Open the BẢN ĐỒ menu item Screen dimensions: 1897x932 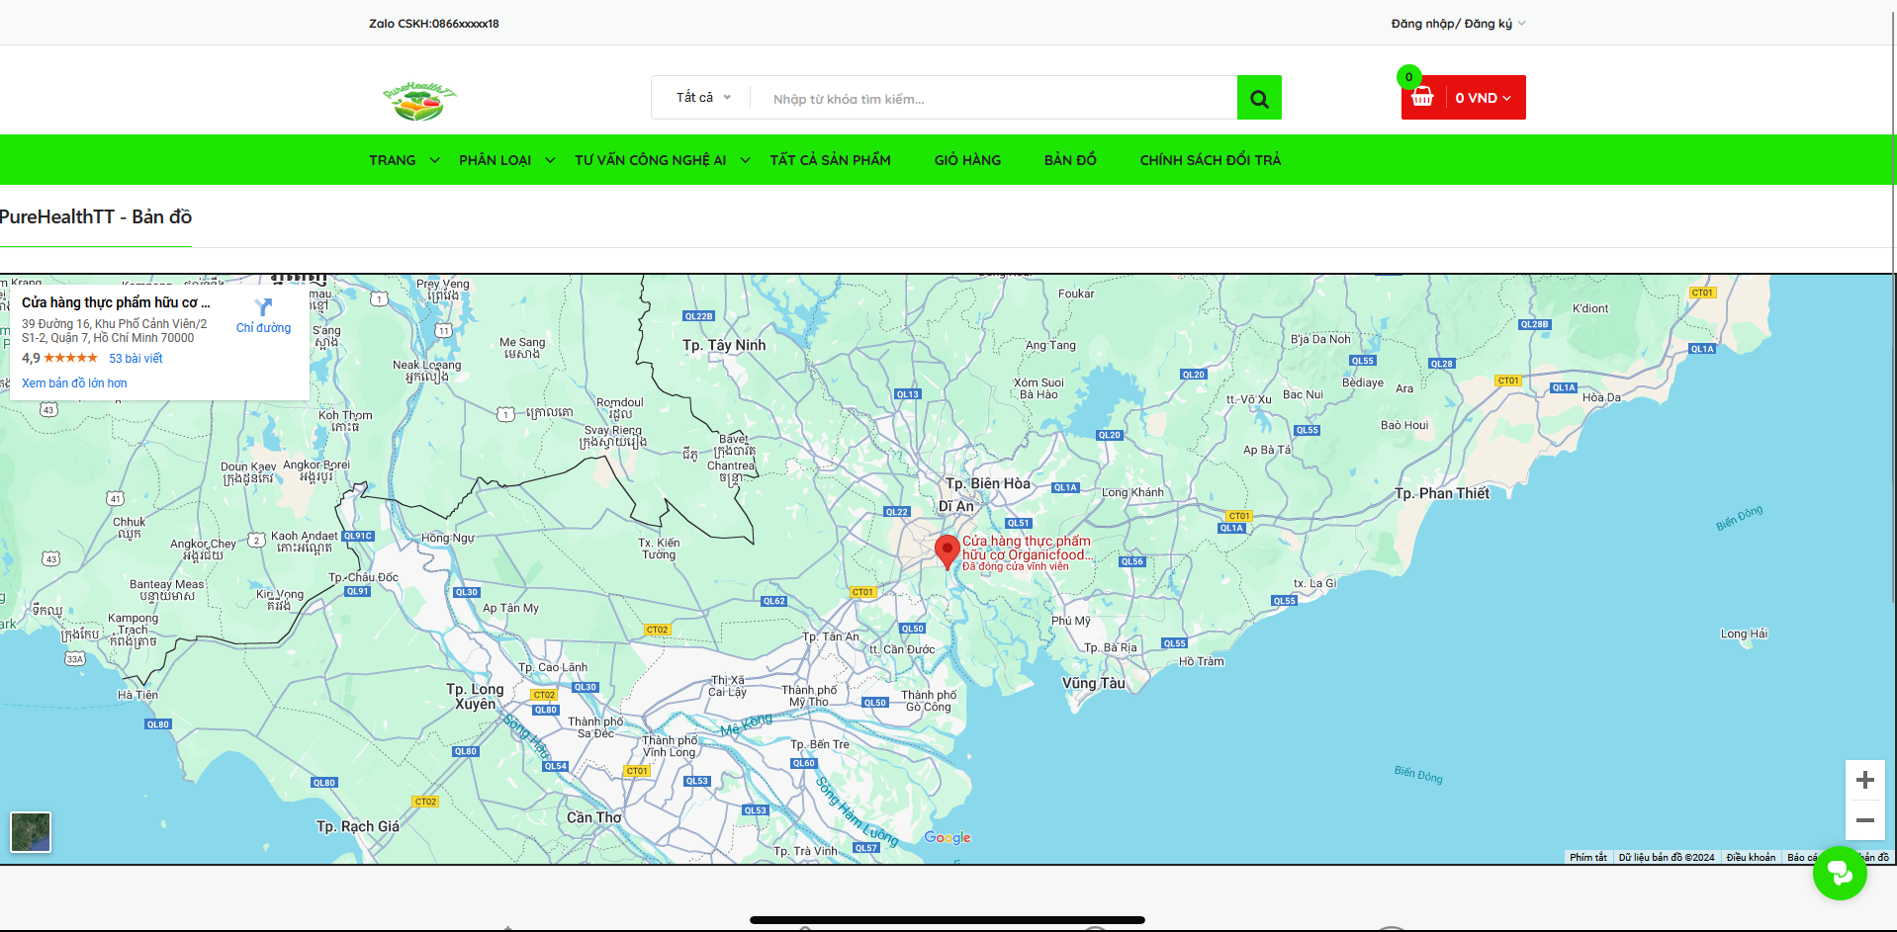(1070, 160)
